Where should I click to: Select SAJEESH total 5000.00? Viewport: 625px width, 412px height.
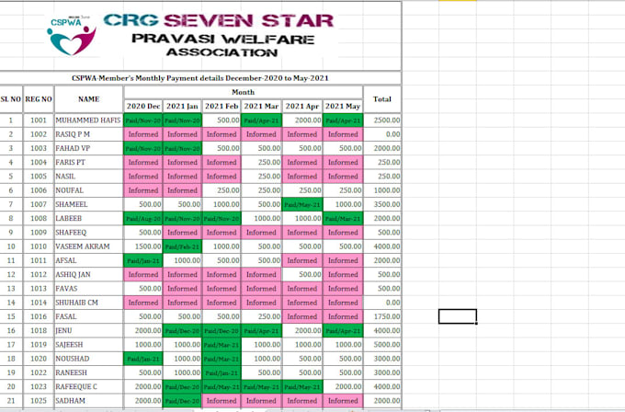click(x=382, y=345)
